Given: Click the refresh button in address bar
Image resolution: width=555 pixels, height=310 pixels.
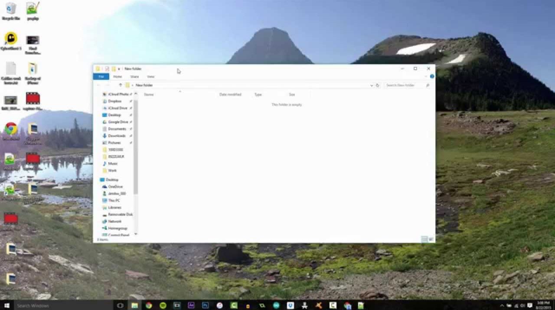Looking at the screenshot, I should (377, 85).
